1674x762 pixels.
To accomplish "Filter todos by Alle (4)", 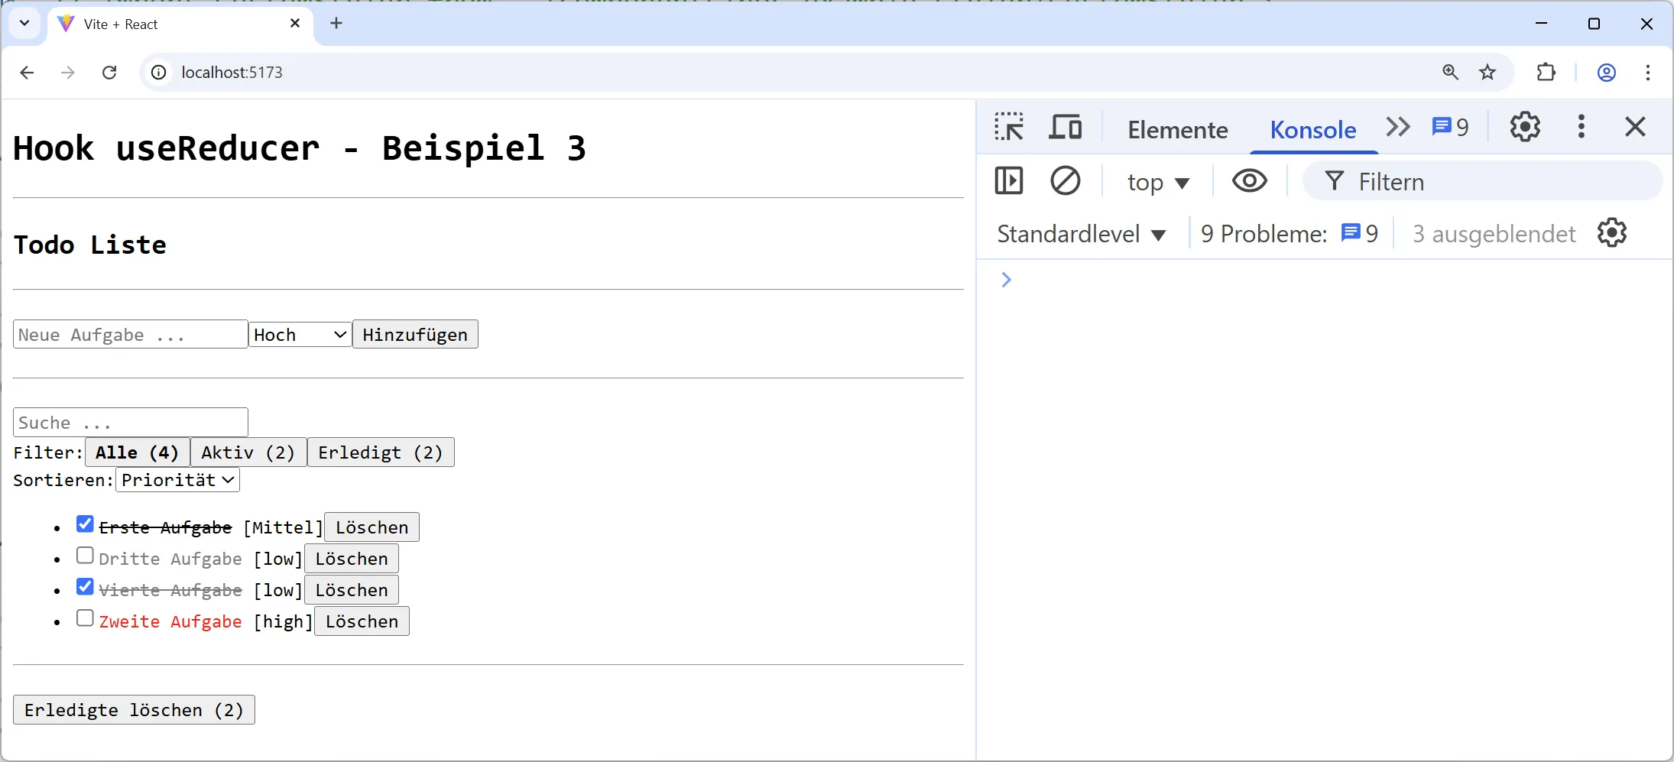I will [x=138, y=452].
